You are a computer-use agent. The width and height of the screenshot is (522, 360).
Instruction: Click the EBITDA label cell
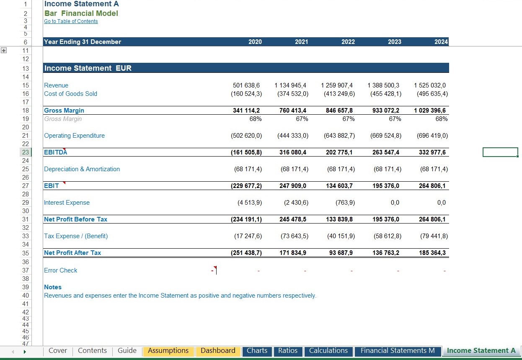coord(55,152)
